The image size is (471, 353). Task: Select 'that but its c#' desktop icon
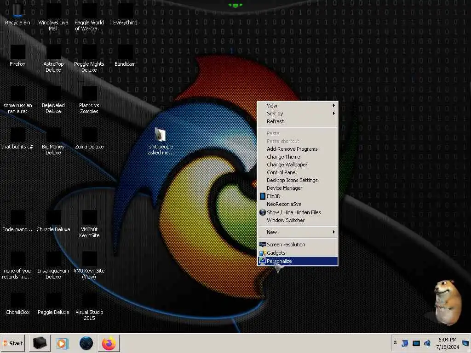click(17, 138)
